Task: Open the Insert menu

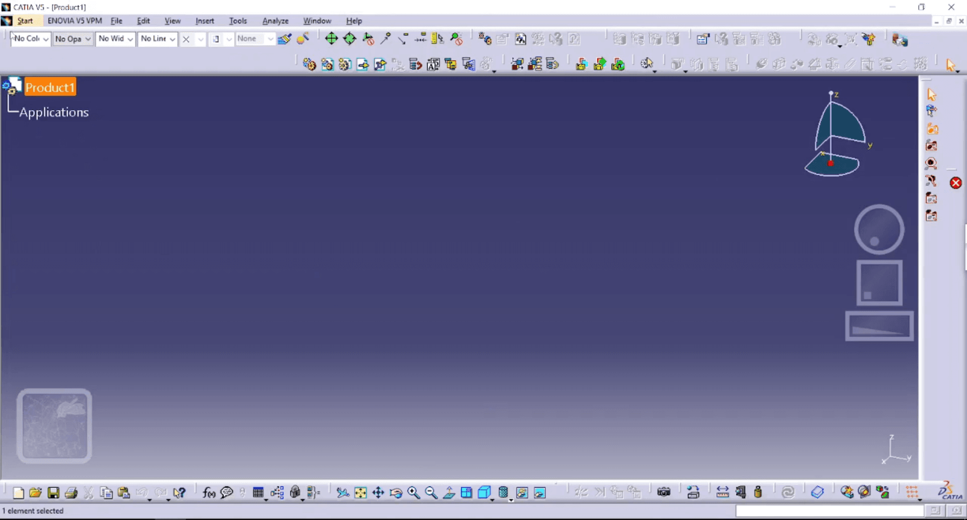Action: click(x=204, y=21)
